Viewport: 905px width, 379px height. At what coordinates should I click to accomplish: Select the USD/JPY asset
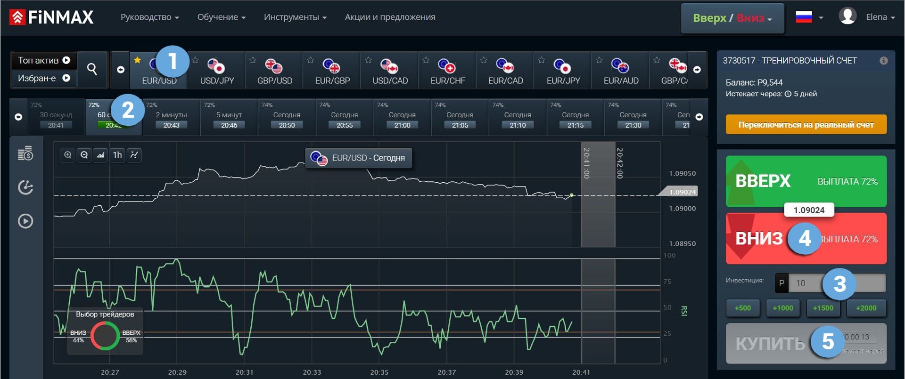[217, 70]
